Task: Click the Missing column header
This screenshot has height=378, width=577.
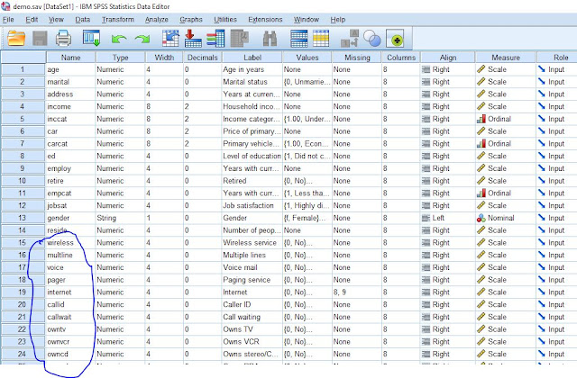Action: [357, 58]
